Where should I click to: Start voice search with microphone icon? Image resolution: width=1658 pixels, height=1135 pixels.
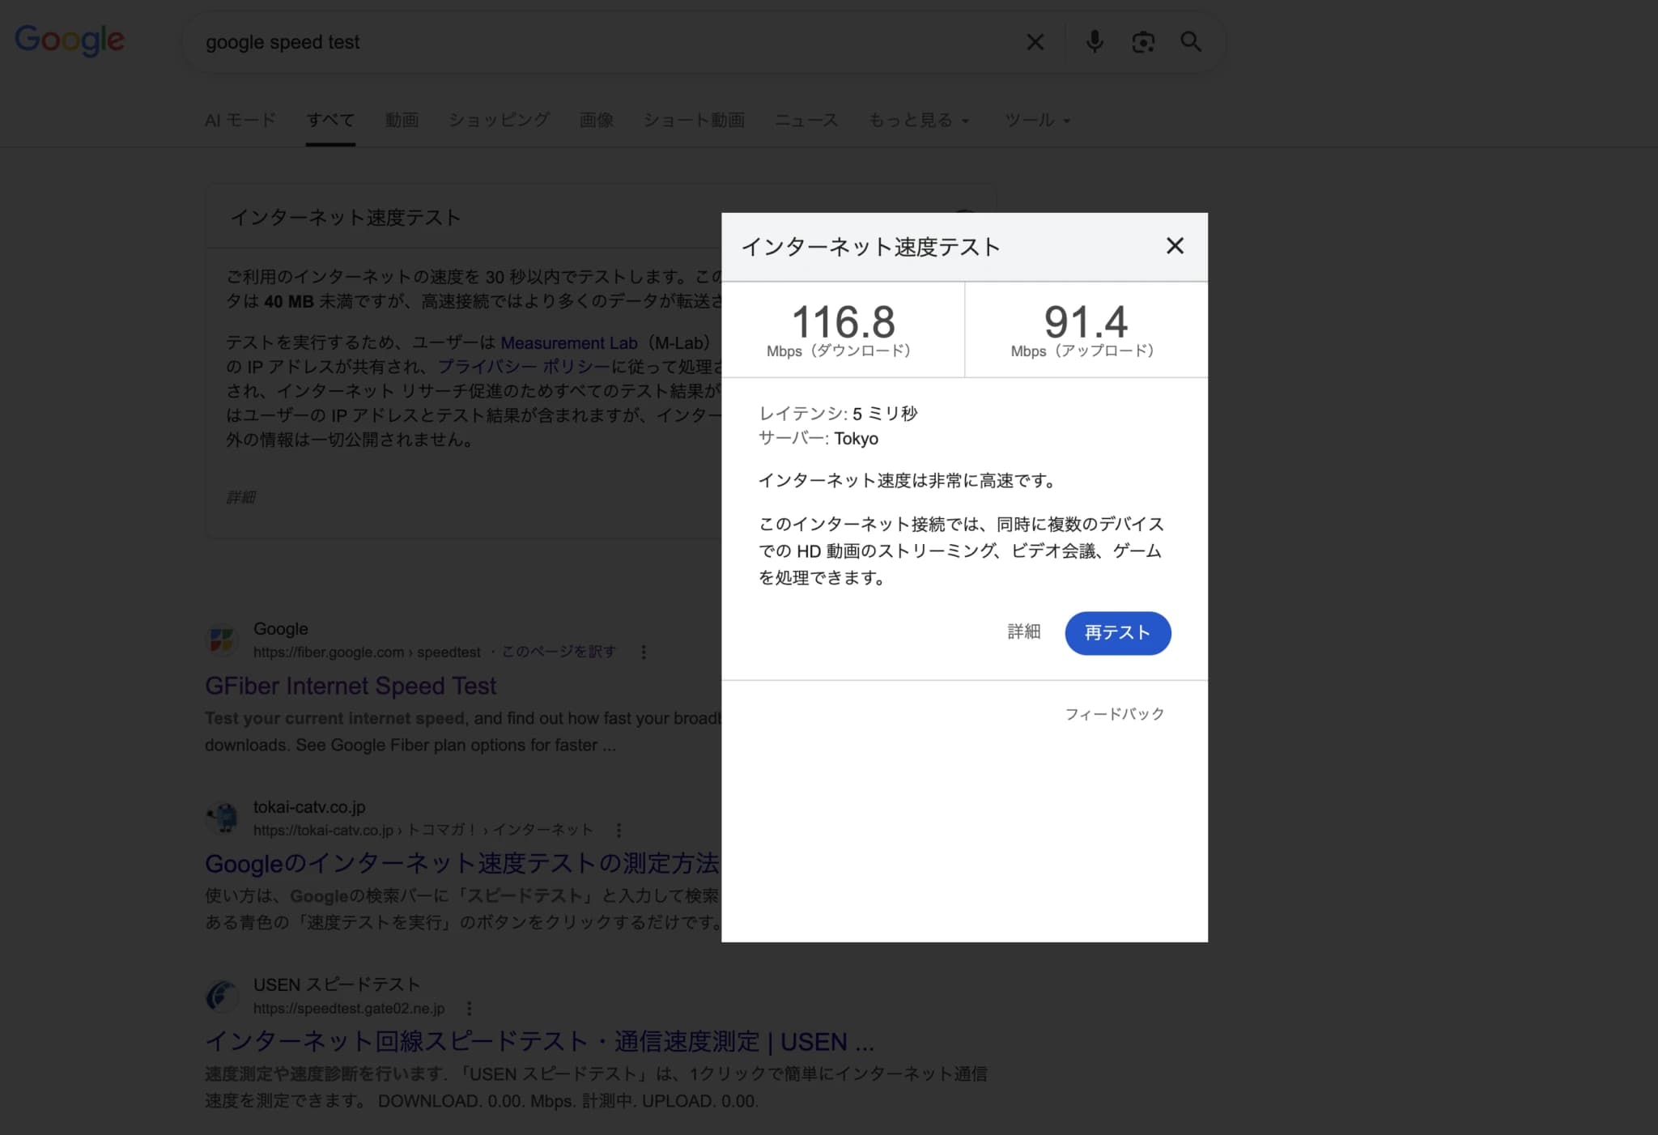click(1095, 41)
